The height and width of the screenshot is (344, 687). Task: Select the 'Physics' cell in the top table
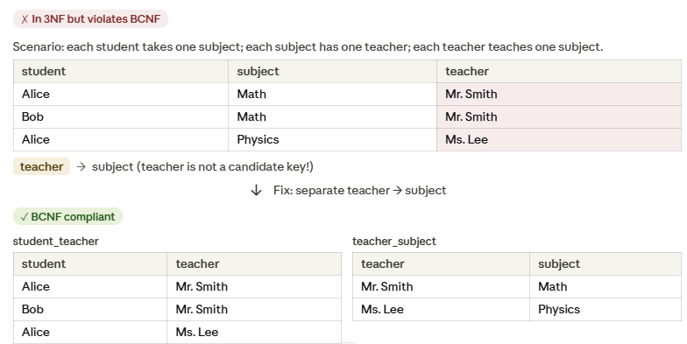[333, 140]
